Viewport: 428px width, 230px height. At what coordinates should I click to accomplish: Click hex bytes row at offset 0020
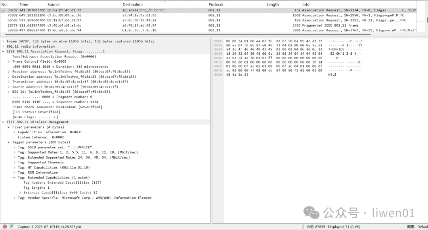(x=274, y=50)
